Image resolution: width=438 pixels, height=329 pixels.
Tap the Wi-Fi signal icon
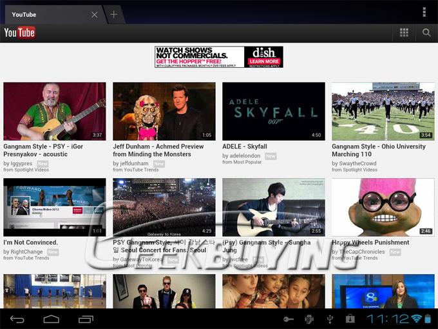pos(417,319)
